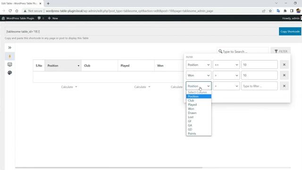Close the Edit Table browser tab

40,3
